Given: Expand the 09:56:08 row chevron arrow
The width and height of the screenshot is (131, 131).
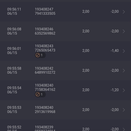Looking at the screenshot, I should [x=124, y=31].
